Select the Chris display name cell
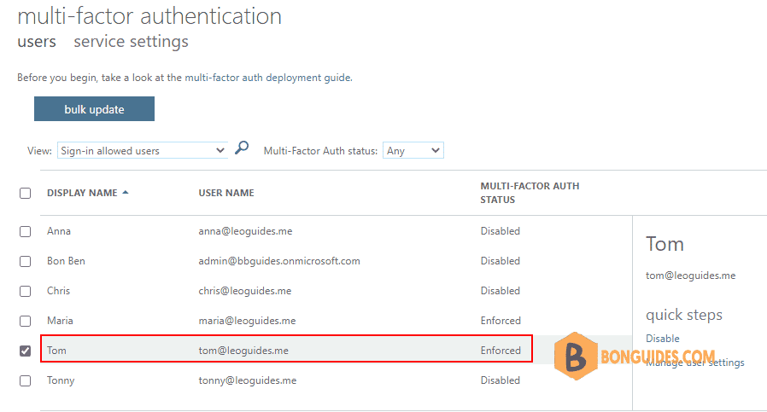This screenshot has width=767, height=412. click(x=58, y=290)
